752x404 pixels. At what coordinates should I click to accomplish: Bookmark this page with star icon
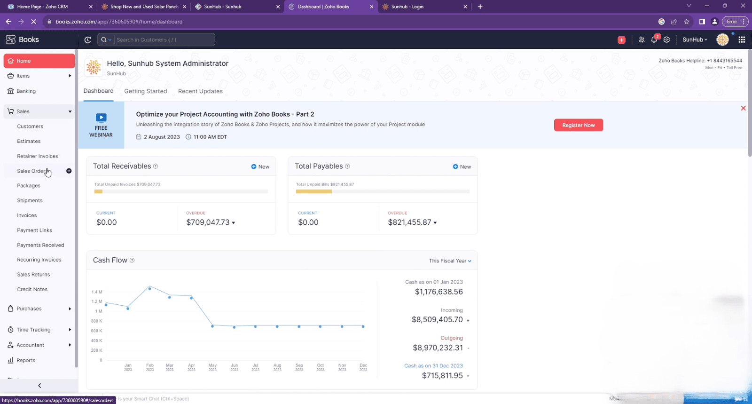687,22
